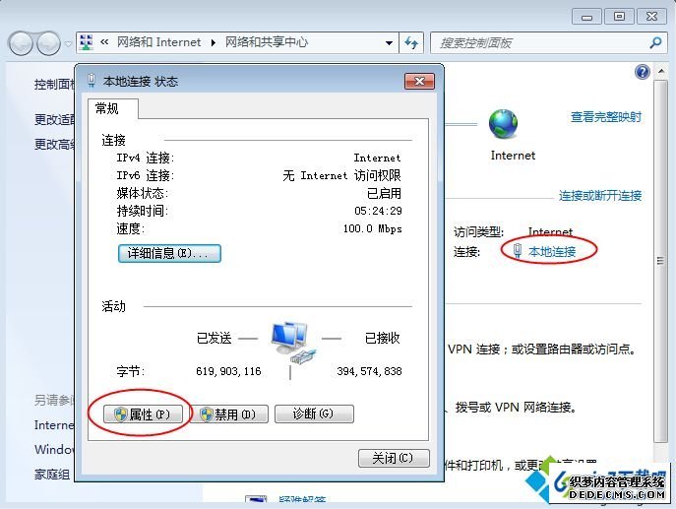Image resolution: width=676 pixels, height=509 pixels.
Task: Expand the 网络和 Internet breadcrumb arrow
Action: click(214, 42)
